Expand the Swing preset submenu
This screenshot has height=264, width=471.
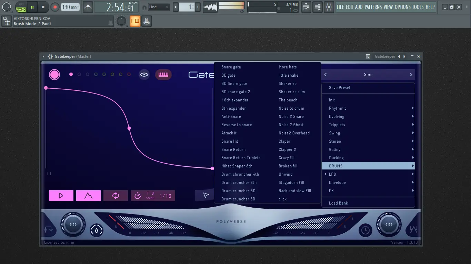coord(368,133)
